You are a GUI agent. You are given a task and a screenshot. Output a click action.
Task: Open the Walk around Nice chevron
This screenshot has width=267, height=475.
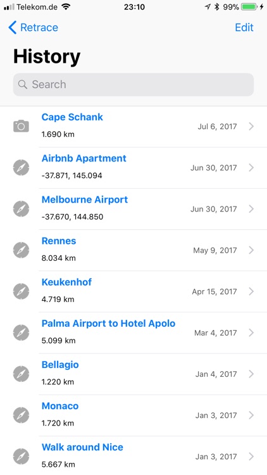251,456
